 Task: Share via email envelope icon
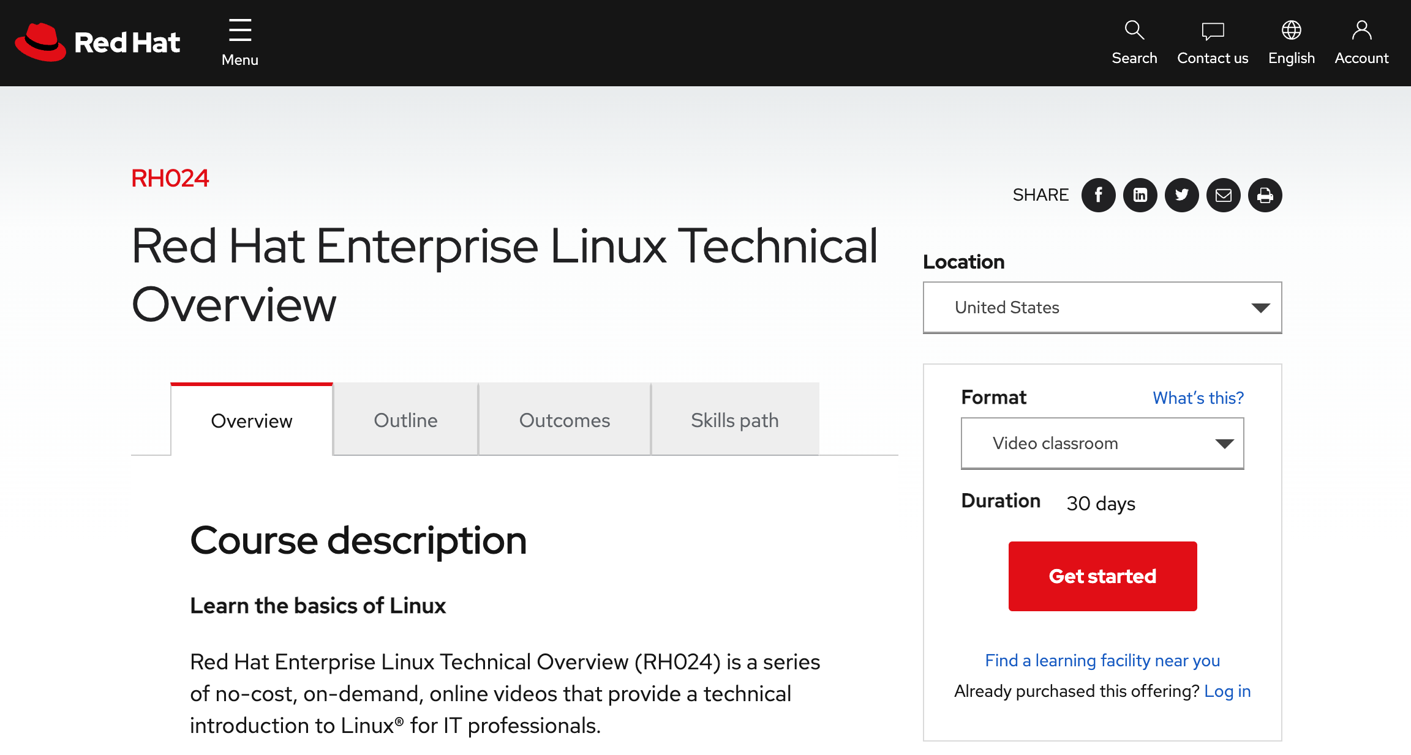(x=1224, y=195)
